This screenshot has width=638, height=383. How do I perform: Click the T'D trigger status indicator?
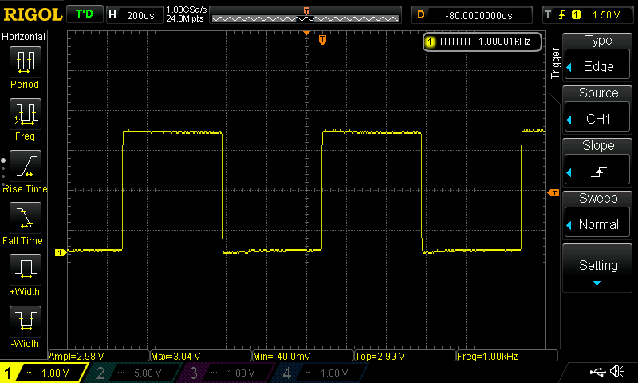click(x=84, y=14)
